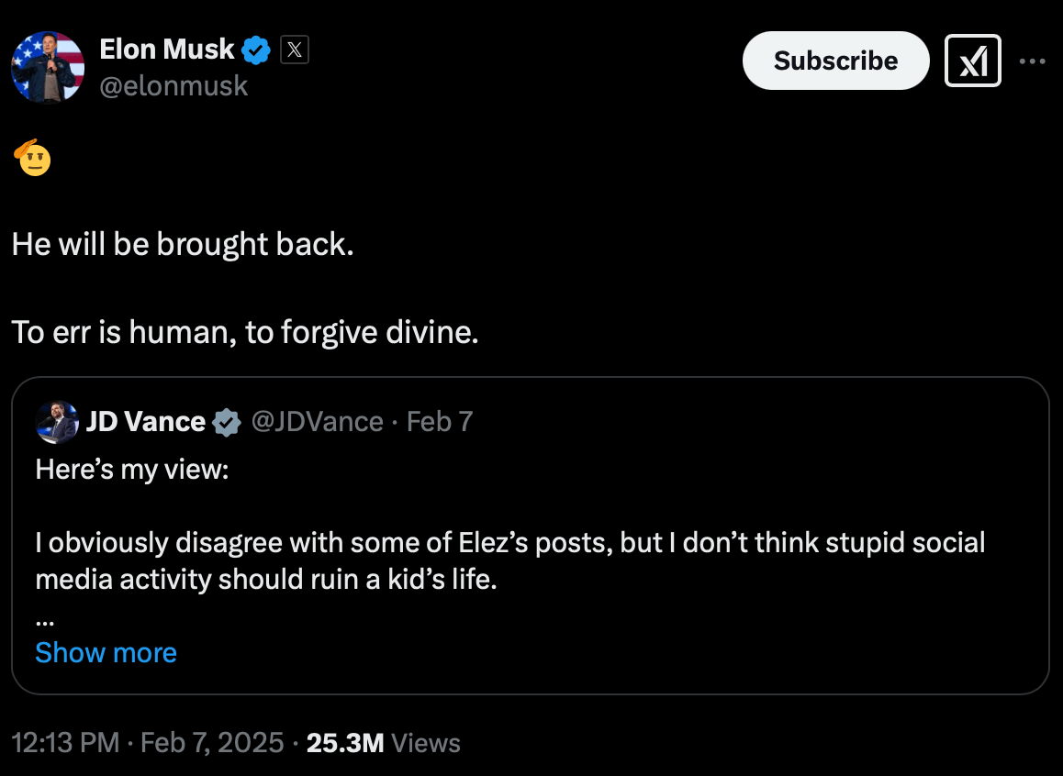Open the three-dot more options menu
Image resolution: width=1063 pixels, height=776 pixels.
(x=1033, y=61)
